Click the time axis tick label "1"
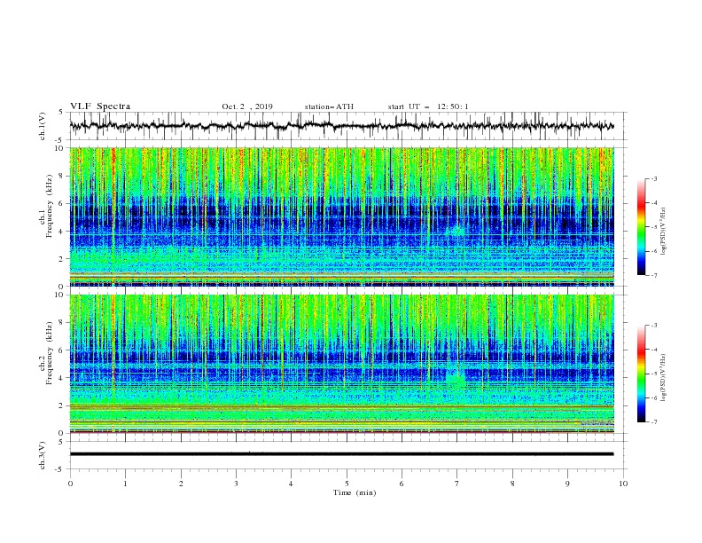The image size is (702, 543). tap(125, 484)
